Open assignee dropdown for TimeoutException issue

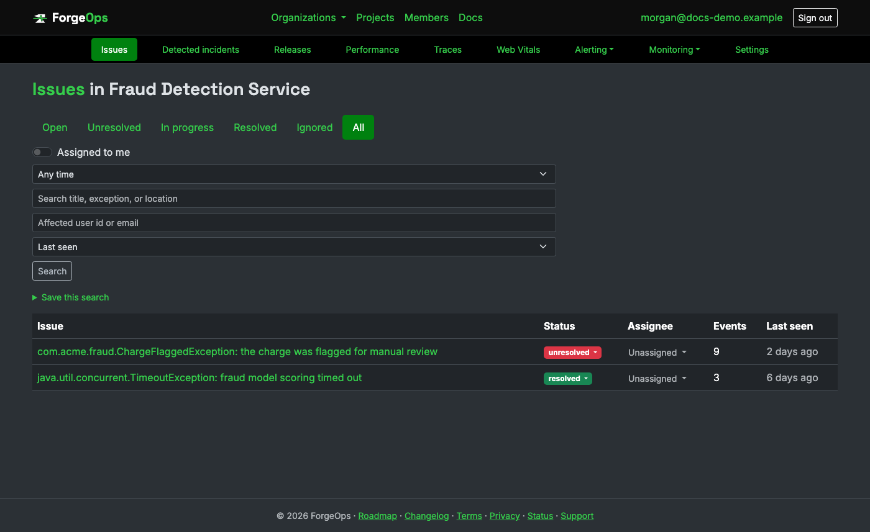(657, 379)
